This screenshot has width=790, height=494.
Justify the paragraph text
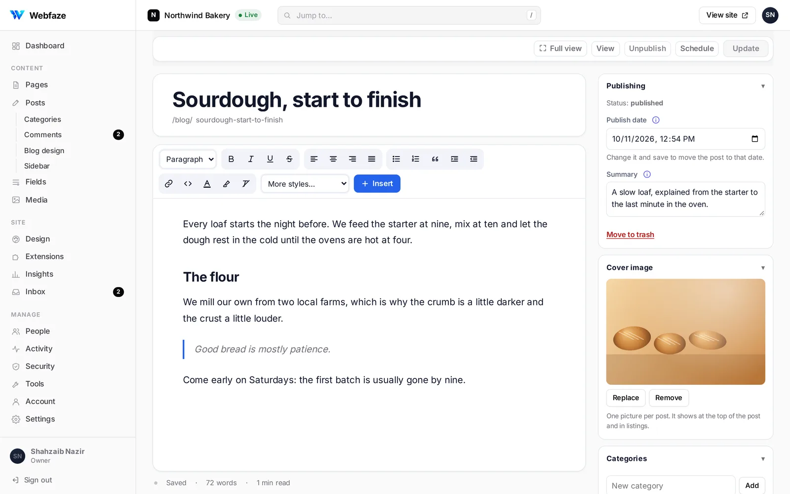coord(372,159)
